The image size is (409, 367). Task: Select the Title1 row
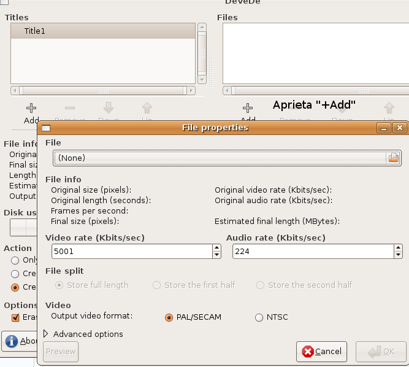103,31
